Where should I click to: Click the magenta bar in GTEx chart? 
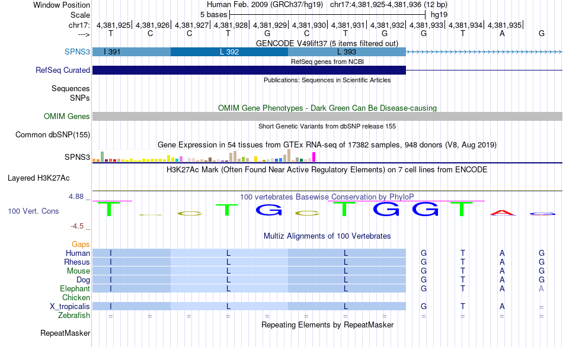click(314, 157)
